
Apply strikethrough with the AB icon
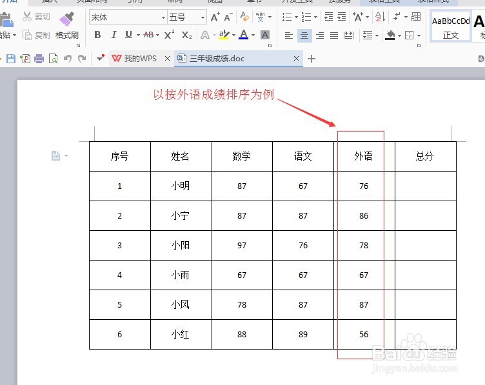tap(148, 35)
